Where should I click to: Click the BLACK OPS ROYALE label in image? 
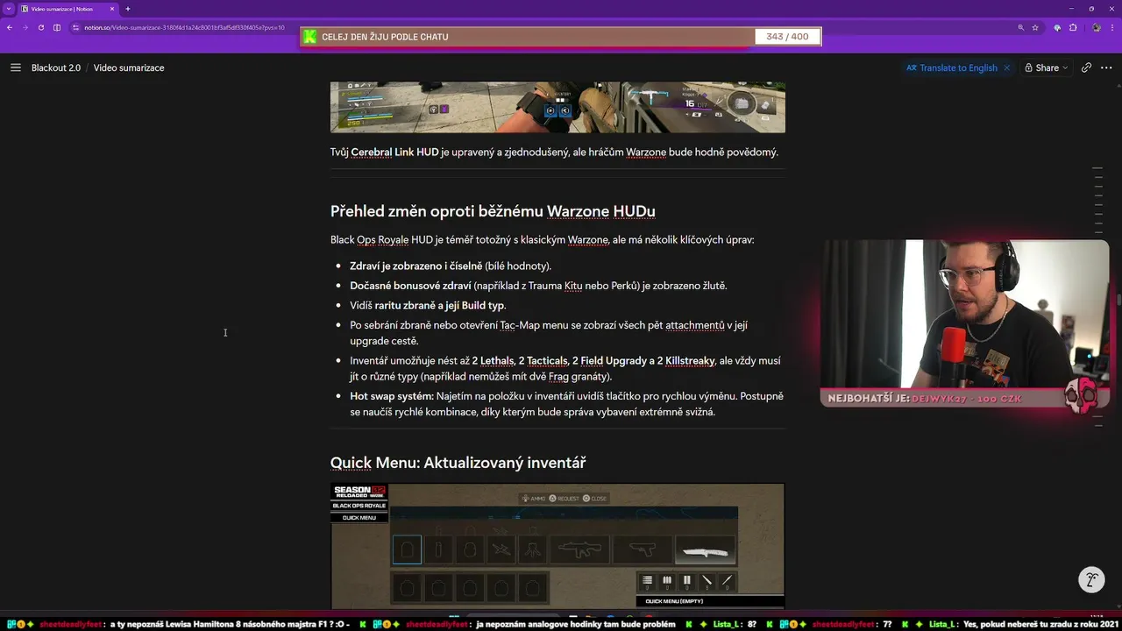coord(359,506)
